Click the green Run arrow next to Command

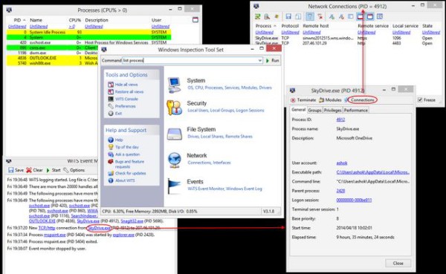click(268, 61)
